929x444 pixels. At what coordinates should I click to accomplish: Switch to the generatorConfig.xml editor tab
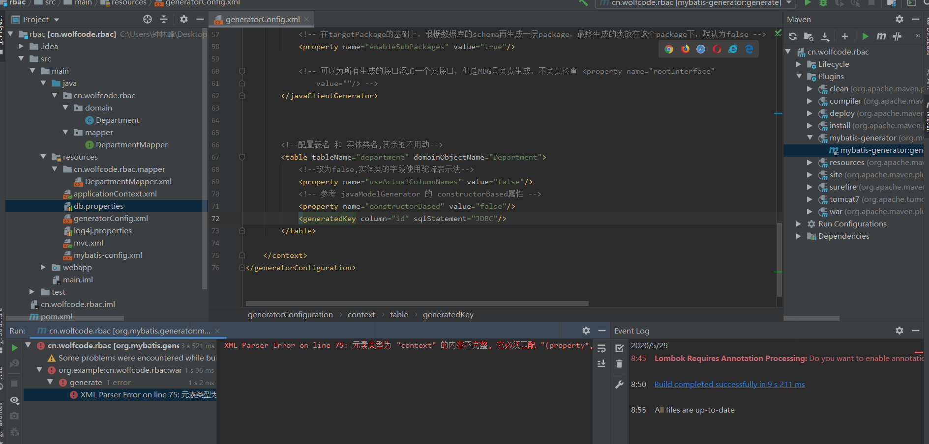[x=261, y=20]
